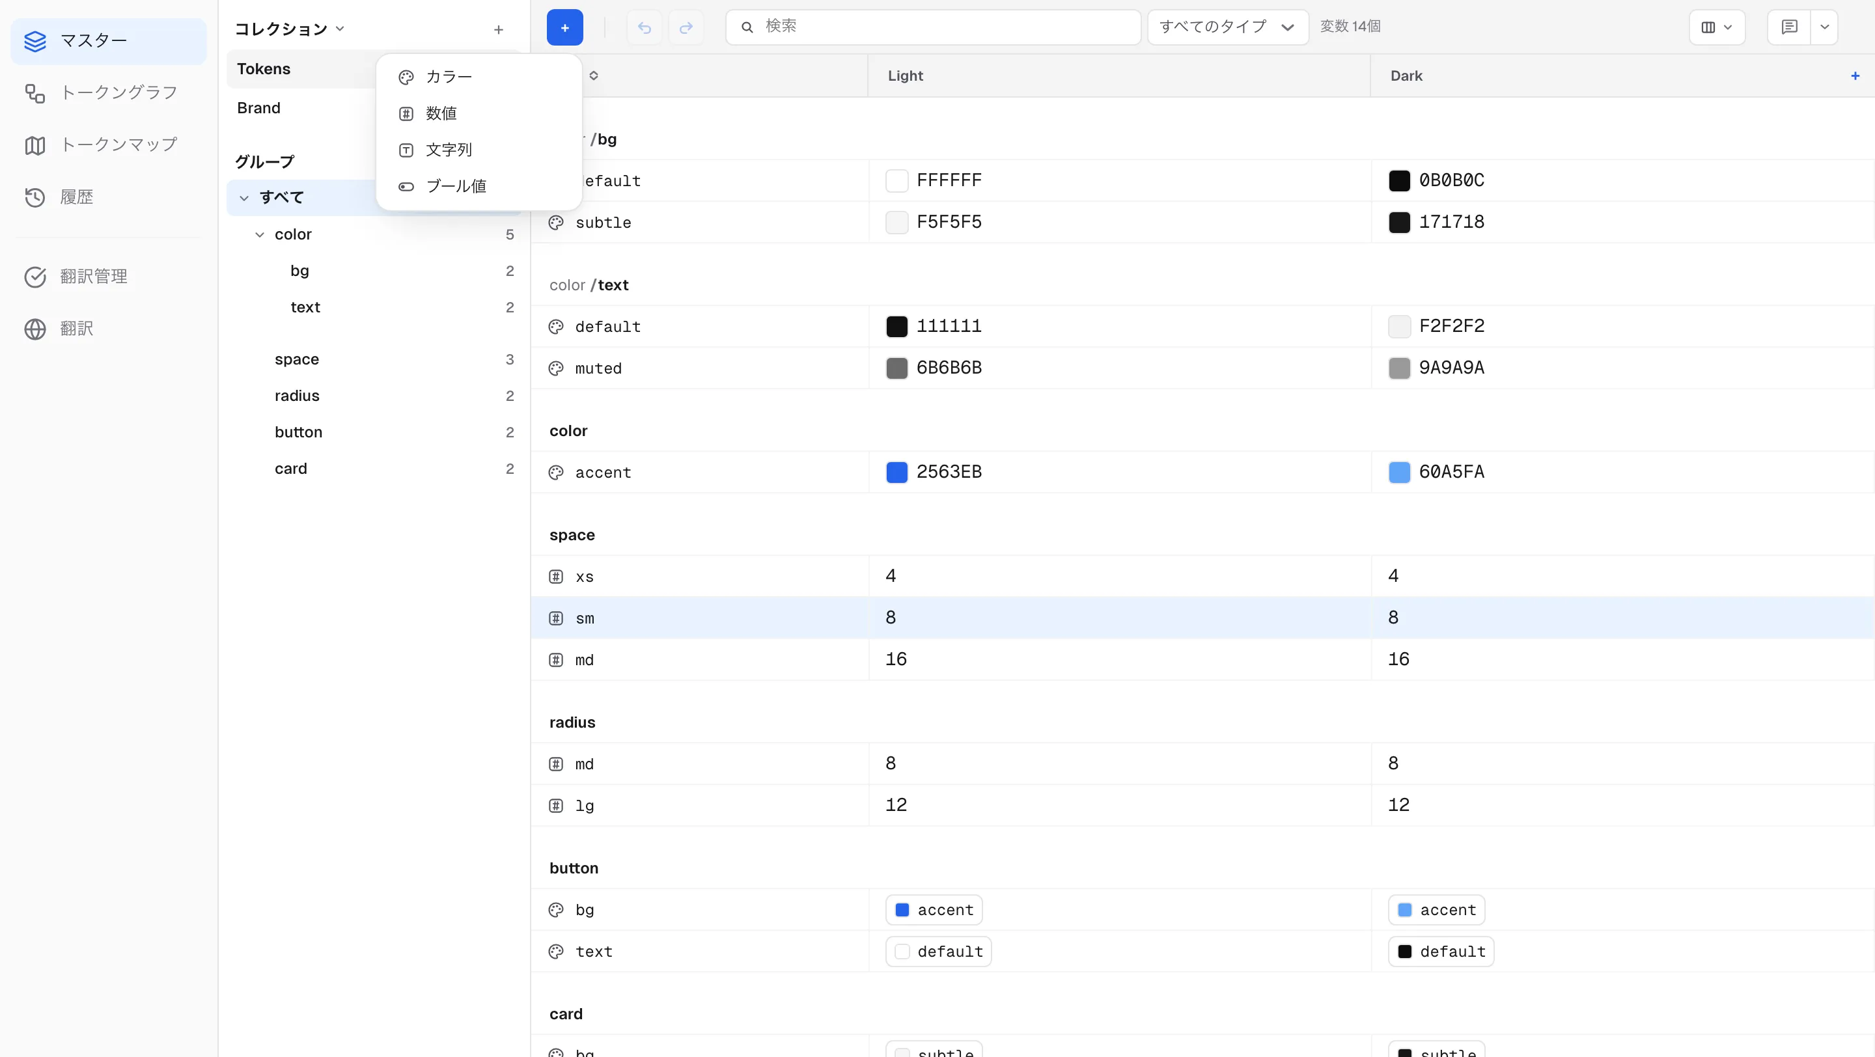Click the default alias chip in button text Dark
The image size is (1875, 1057).
pyautogui.click(x=1441, y=952)
